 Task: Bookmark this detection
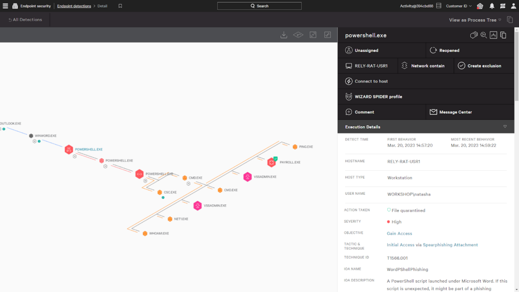point(120,6)
